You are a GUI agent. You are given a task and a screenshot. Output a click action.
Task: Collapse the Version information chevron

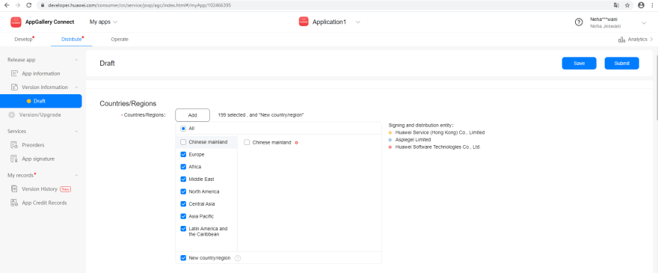[76, 88]
